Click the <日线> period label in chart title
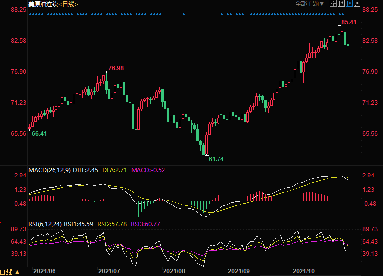 (x=69, y=4)
